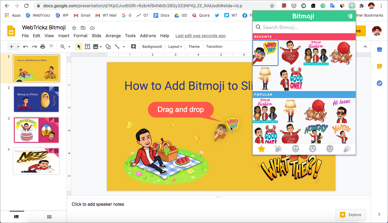Select the sad face Bitmoji category
388x223 pixels.
(x=330, y=149)
